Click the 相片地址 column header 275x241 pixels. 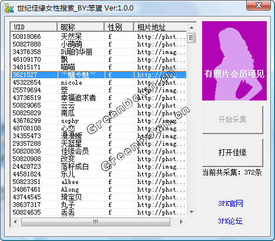pyautogui.click(x=160, y=27)
